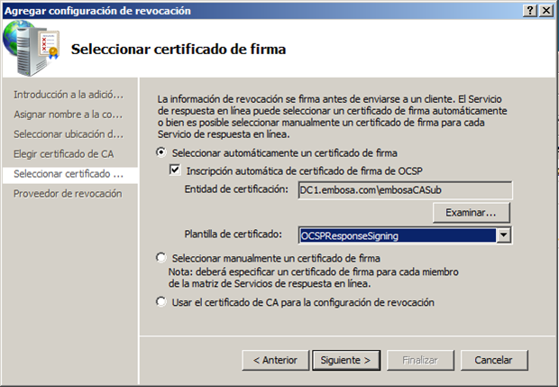Click the help question mark button

(x=527, y=10)
